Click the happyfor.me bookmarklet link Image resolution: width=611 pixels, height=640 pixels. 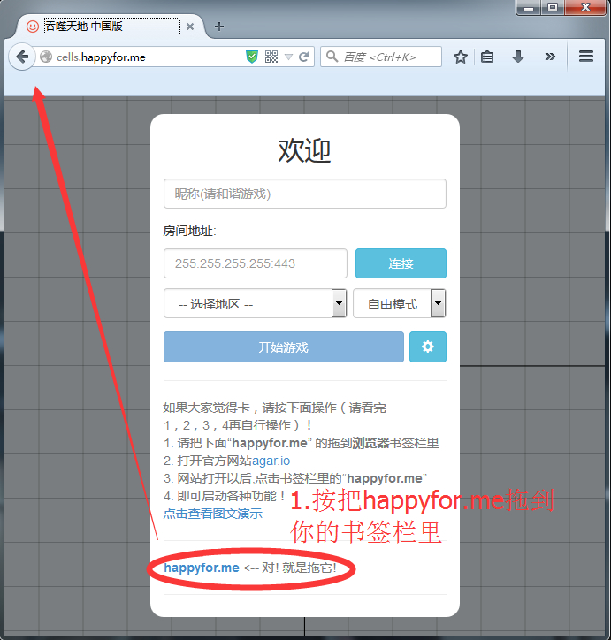[x=202, y=568]
